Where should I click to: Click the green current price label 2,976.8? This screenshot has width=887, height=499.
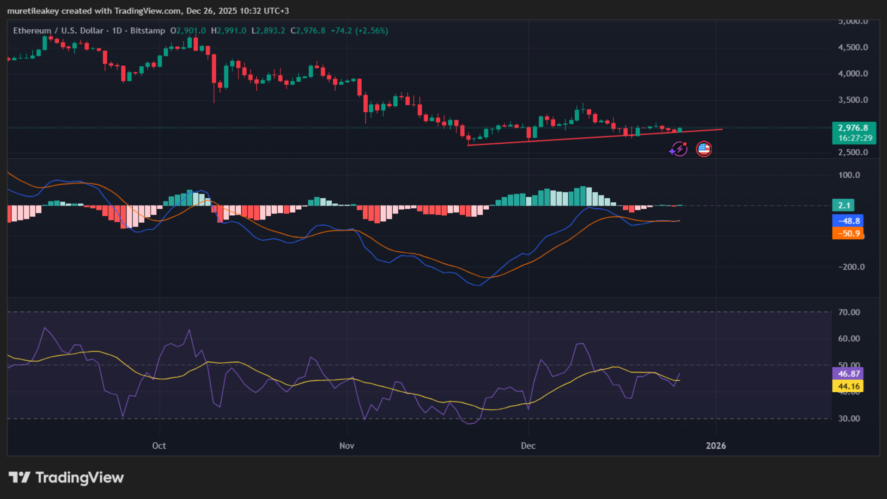[x=852, y=128]
